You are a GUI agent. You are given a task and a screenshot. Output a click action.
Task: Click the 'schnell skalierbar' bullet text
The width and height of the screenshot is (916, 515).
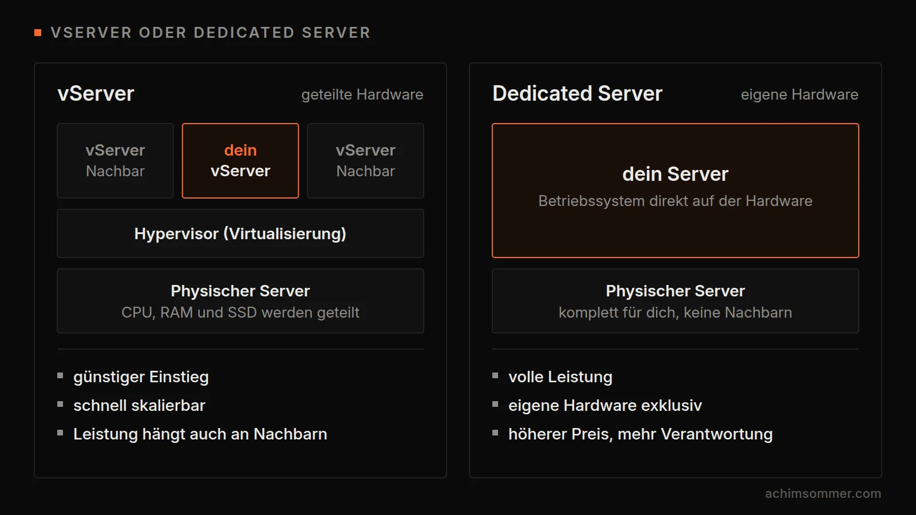[x=139, y=405]
